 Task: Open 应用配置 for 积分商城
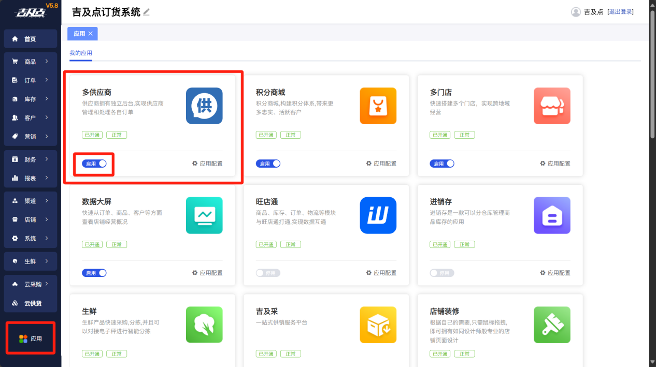point(381,164)
